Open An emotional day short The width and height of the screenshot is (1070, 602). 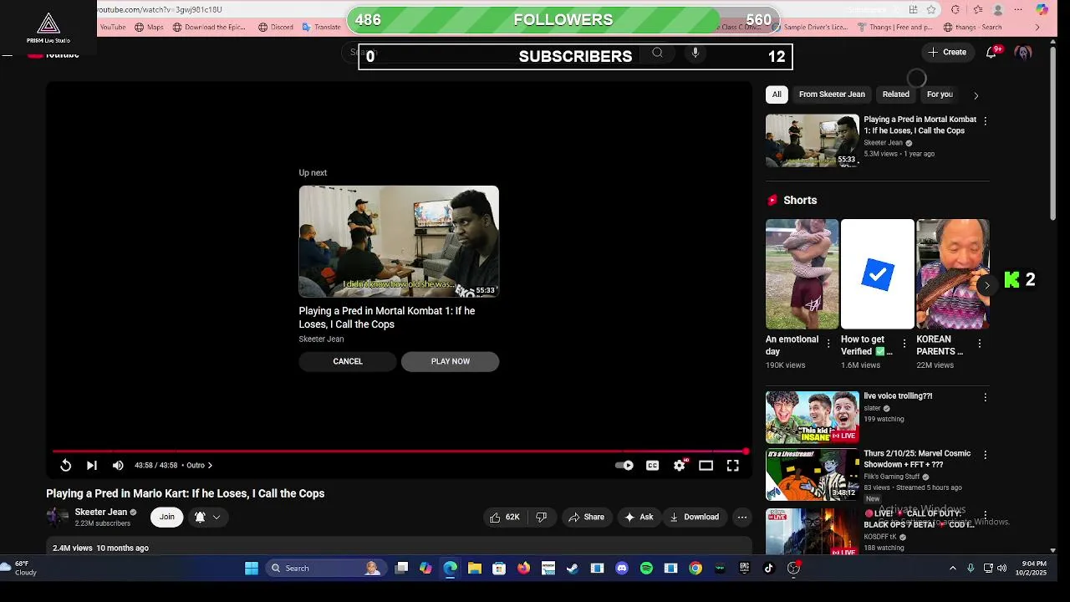(802, 274)
